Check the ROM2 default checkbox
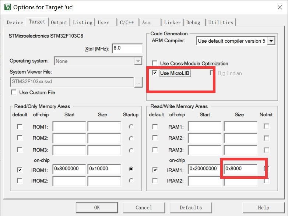Image resolution: width=288 pixels, height=216 pixels. 20,138
